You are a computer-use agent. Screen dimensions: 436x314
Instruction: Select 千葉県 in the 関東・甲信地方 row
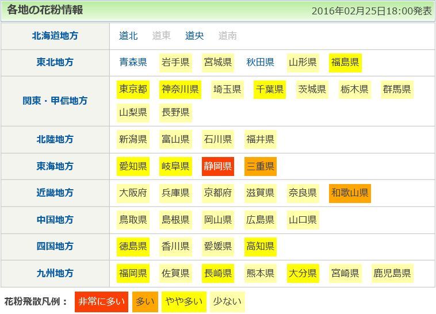(x=270, y=89)
